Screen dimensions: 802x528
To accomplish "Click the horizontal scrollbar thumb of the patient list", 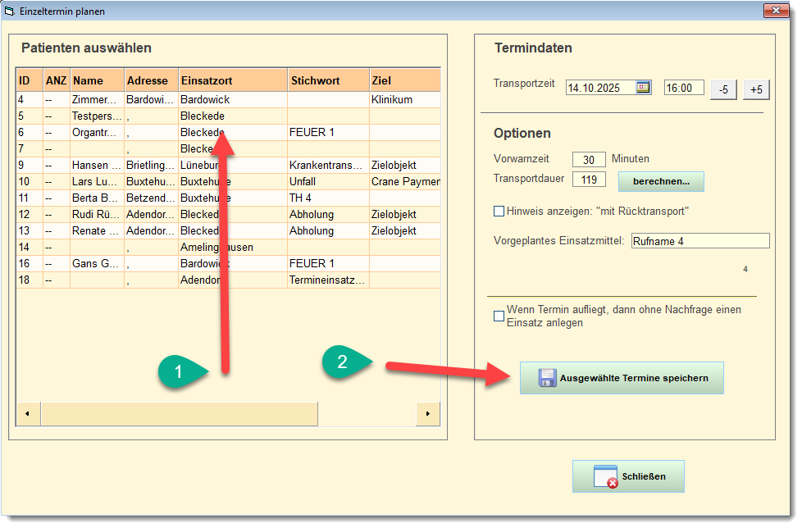I will [x=179, y=413].
